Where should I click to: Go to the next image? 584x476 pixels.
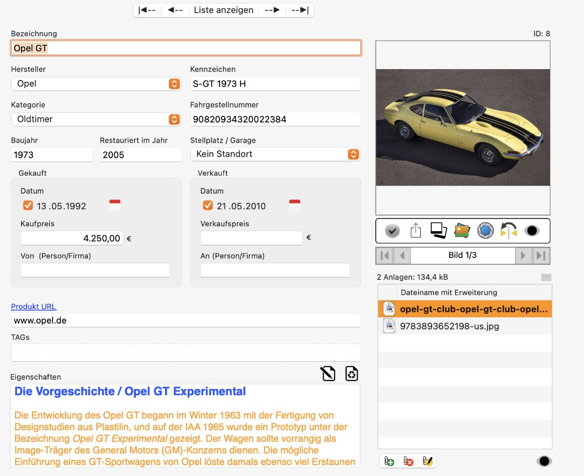pyautogui.click(x=523, y=256)
